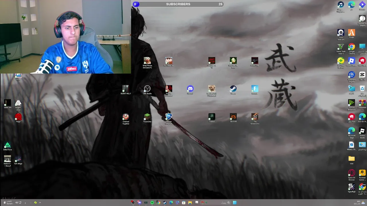
Task: Open the 360 Total Security shortcut
Action: (x=341, y=63)
